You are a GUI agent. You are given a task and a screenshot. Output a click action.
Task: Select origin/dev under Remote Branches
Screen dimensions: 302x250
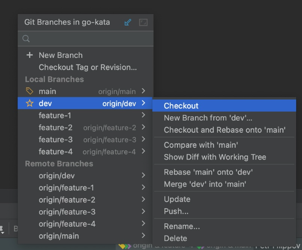pos(57,175)
